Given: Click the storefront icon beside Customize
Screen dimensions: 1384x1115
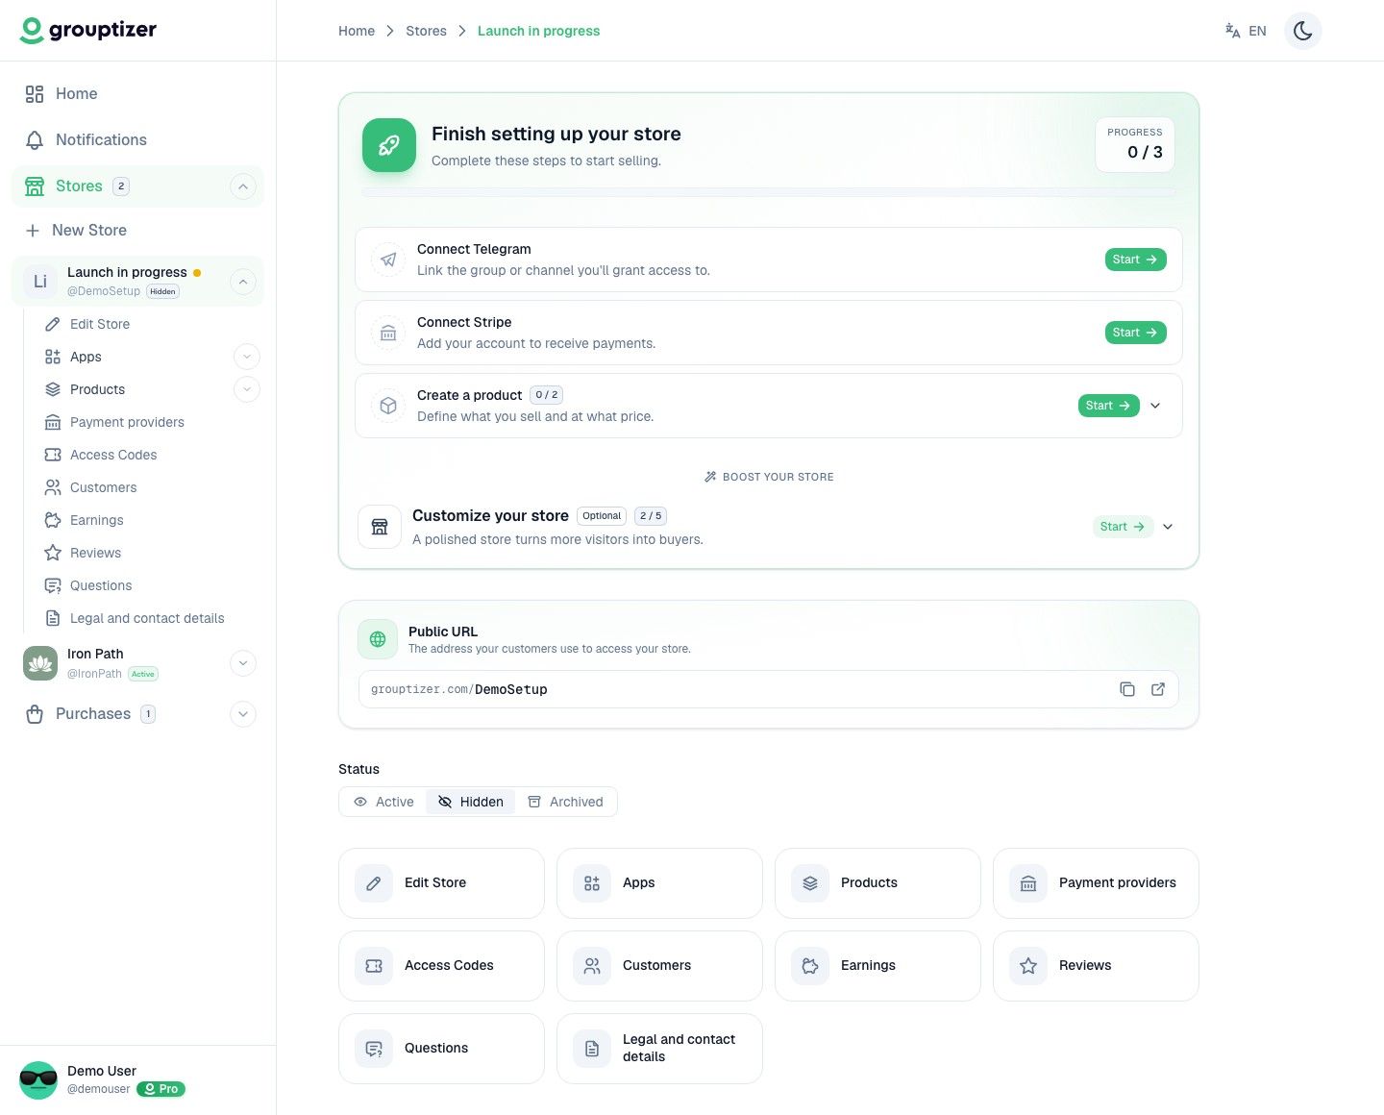Looking at the screenshot, I should pos(380,527).
